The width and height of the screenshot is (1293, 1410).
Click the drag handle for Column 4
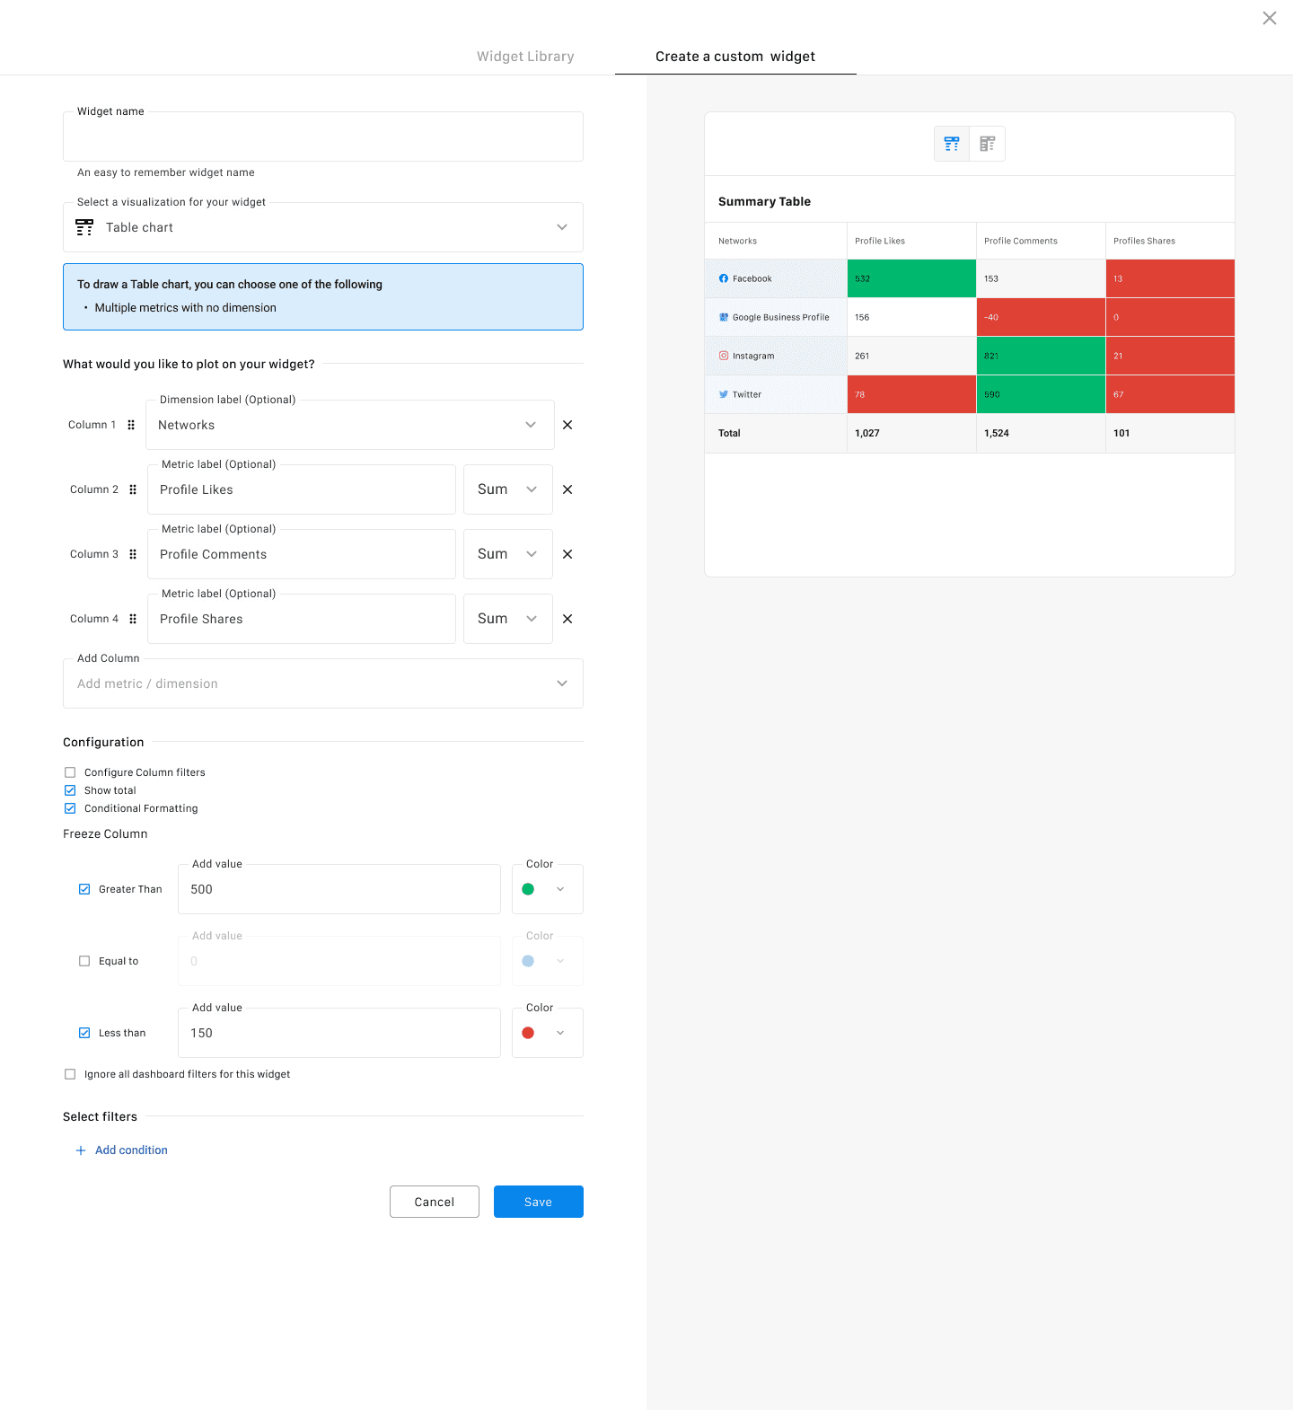coord(133,619)
